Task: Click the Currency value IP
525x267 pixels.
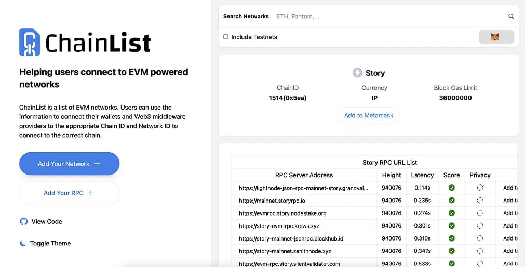Action: (374, 98)
